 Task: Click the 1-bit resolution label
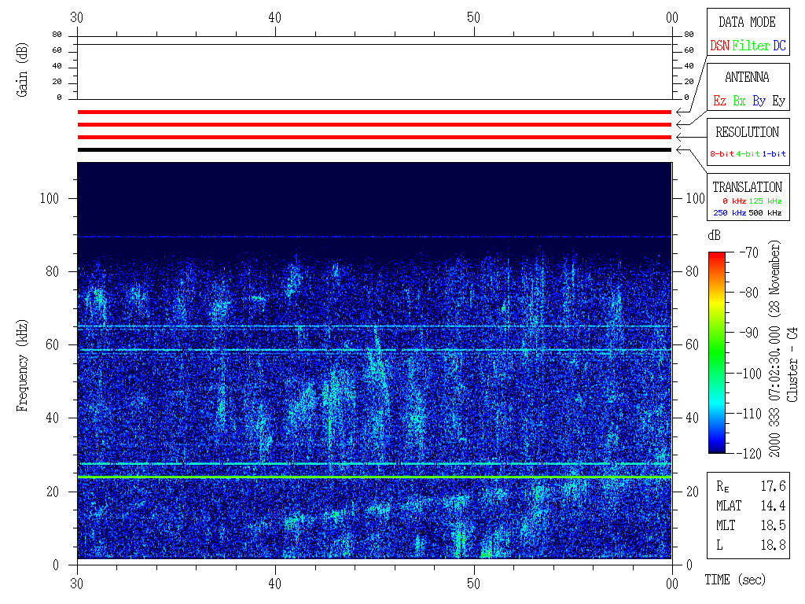click(x=774, y=154)
